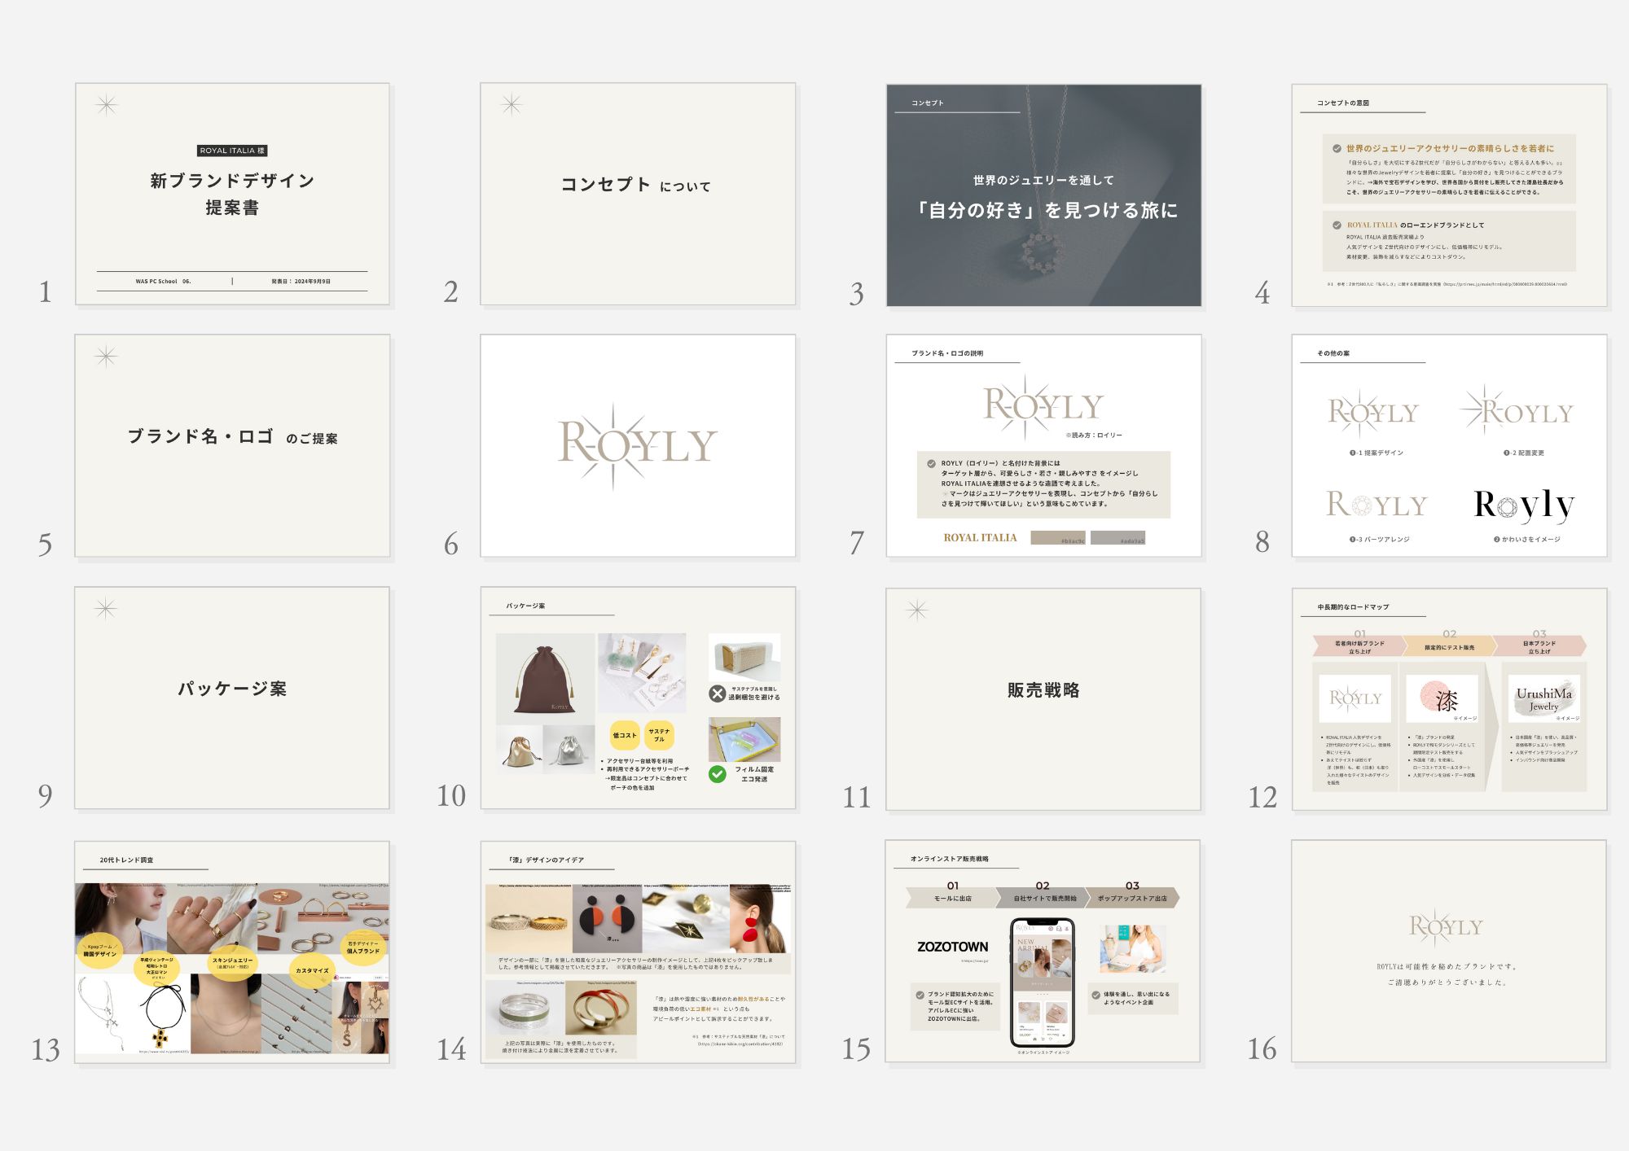The image size is (1629, 1151).
Task: Click the yellow 平成ヴィンテージ badge
Action: click(156, 968)
